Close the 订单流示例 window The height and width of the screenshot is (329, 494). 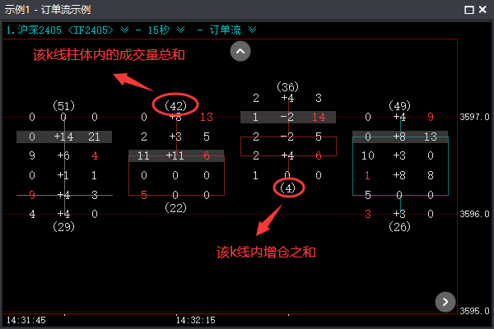[483, 10]
